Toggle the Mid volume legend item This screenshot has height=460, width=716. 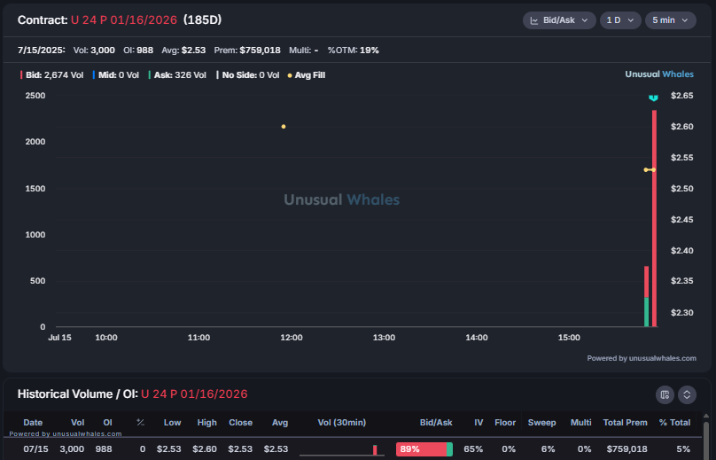[115, 75]
